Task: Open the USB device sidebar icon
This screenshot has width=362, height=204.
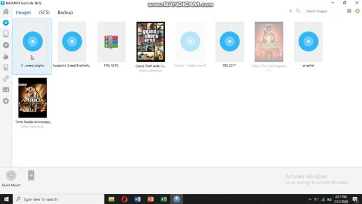Action: click(x=6, y=67)
